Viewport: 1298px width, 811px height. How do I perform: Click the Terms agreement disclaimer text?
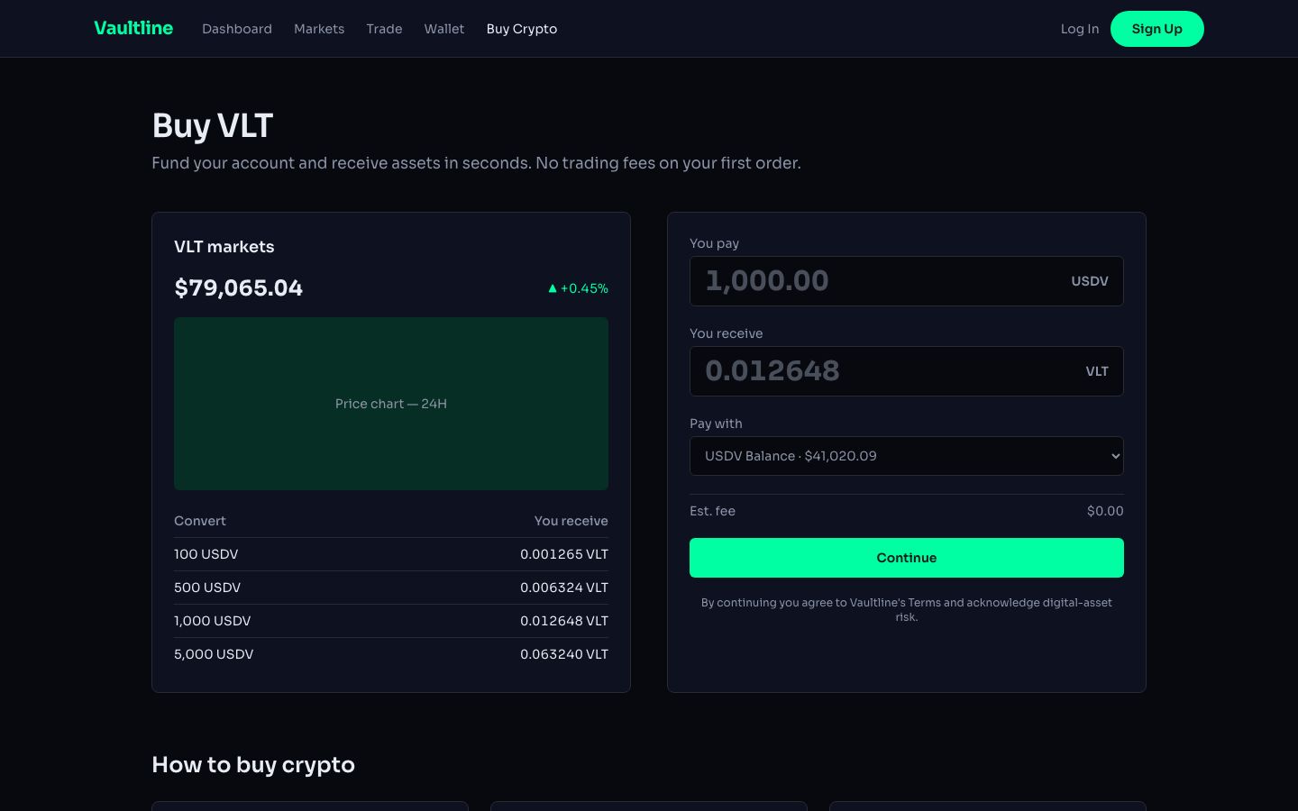pyautogui.click(x=907, y=610)
